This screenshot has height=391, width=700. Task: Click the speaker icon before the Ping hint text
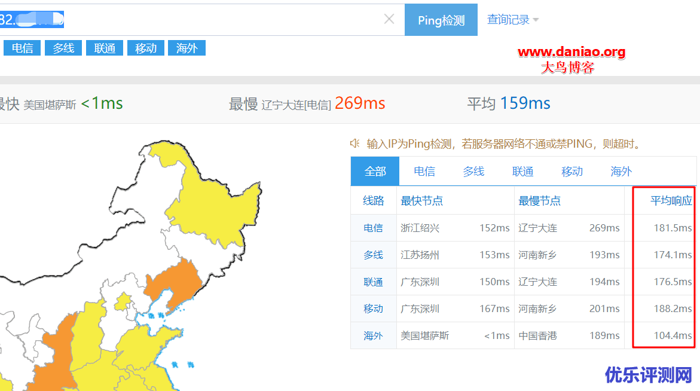click(354, 143)
